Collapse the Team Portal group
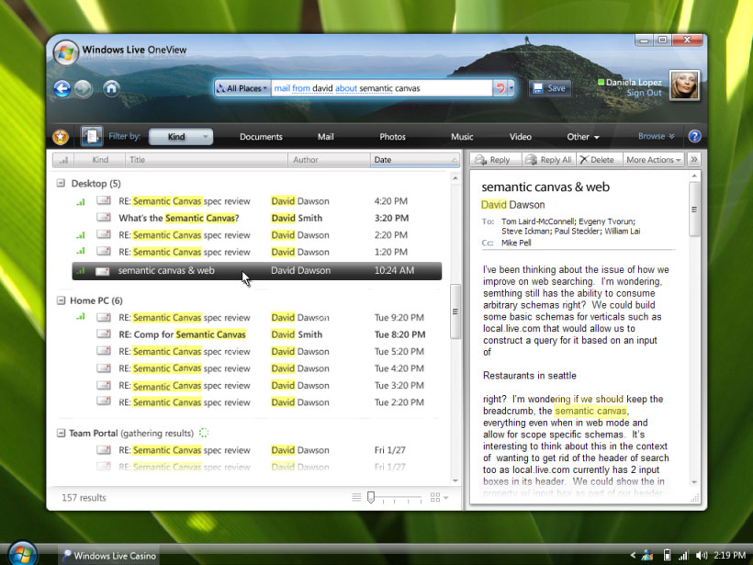 pos(61,433)
